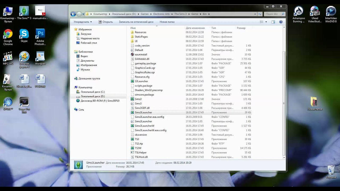The width and height of the screenshot is (340, 191).
Task: Open the Косынка shortcut on the desktop
Action: pos(8,83)
